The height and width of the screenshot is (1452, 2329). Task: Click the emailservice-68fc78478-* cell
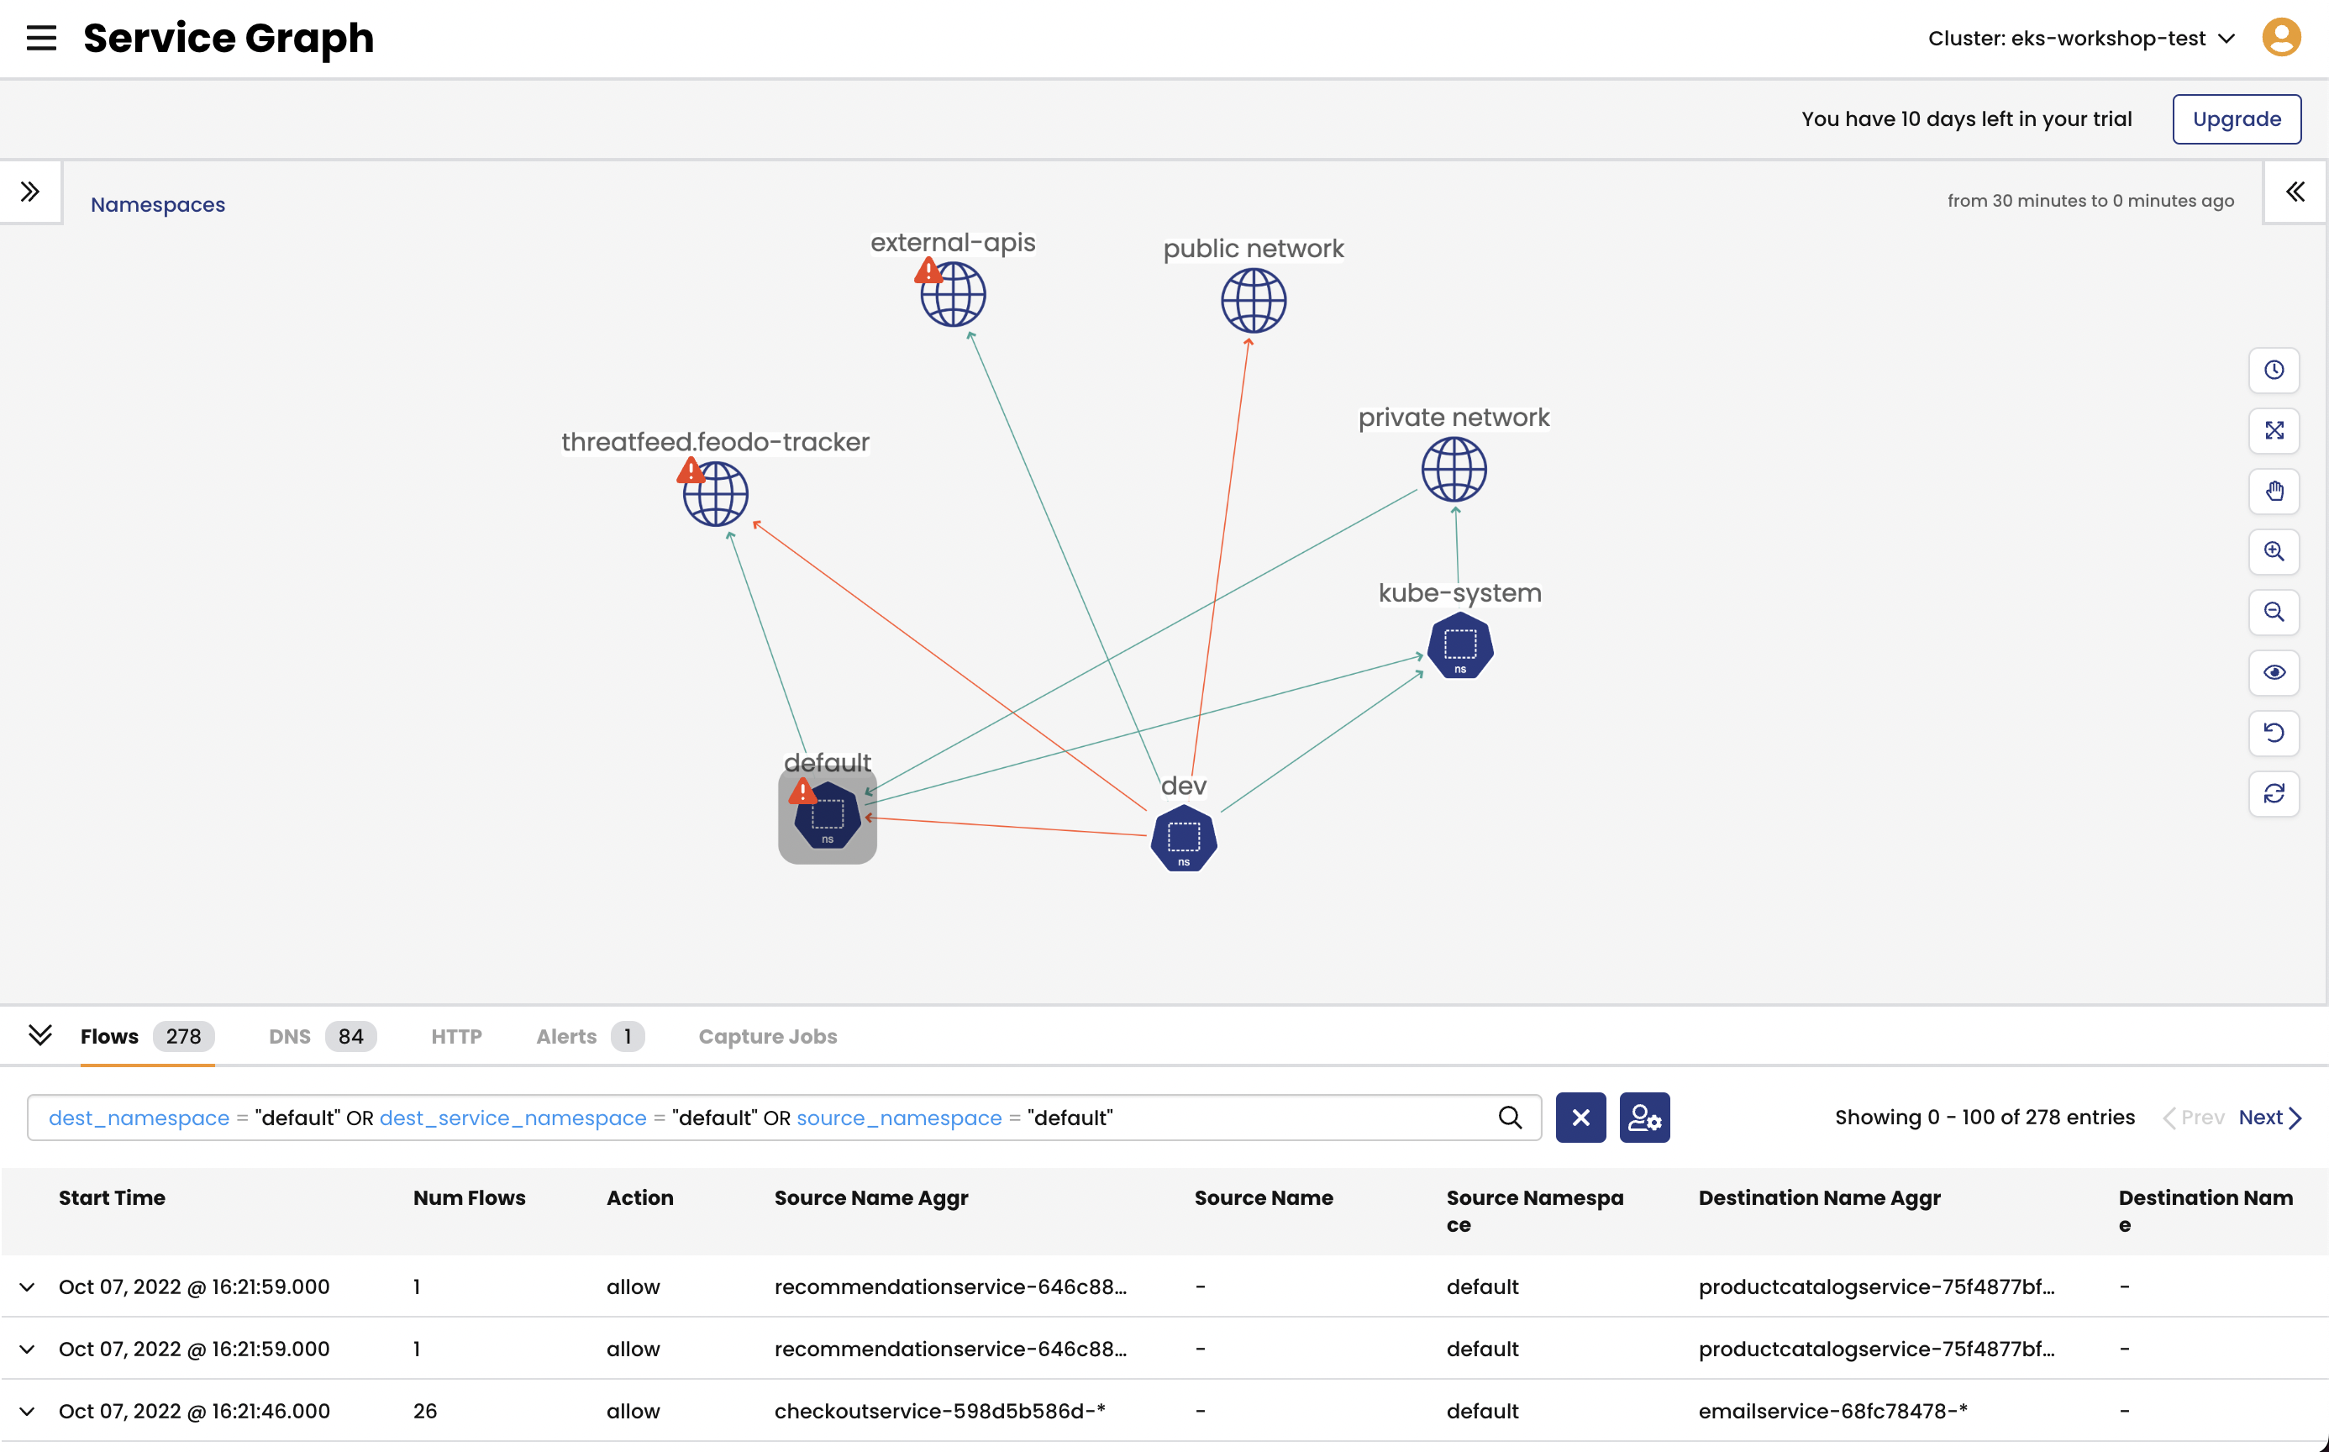click(1832, 1412)
